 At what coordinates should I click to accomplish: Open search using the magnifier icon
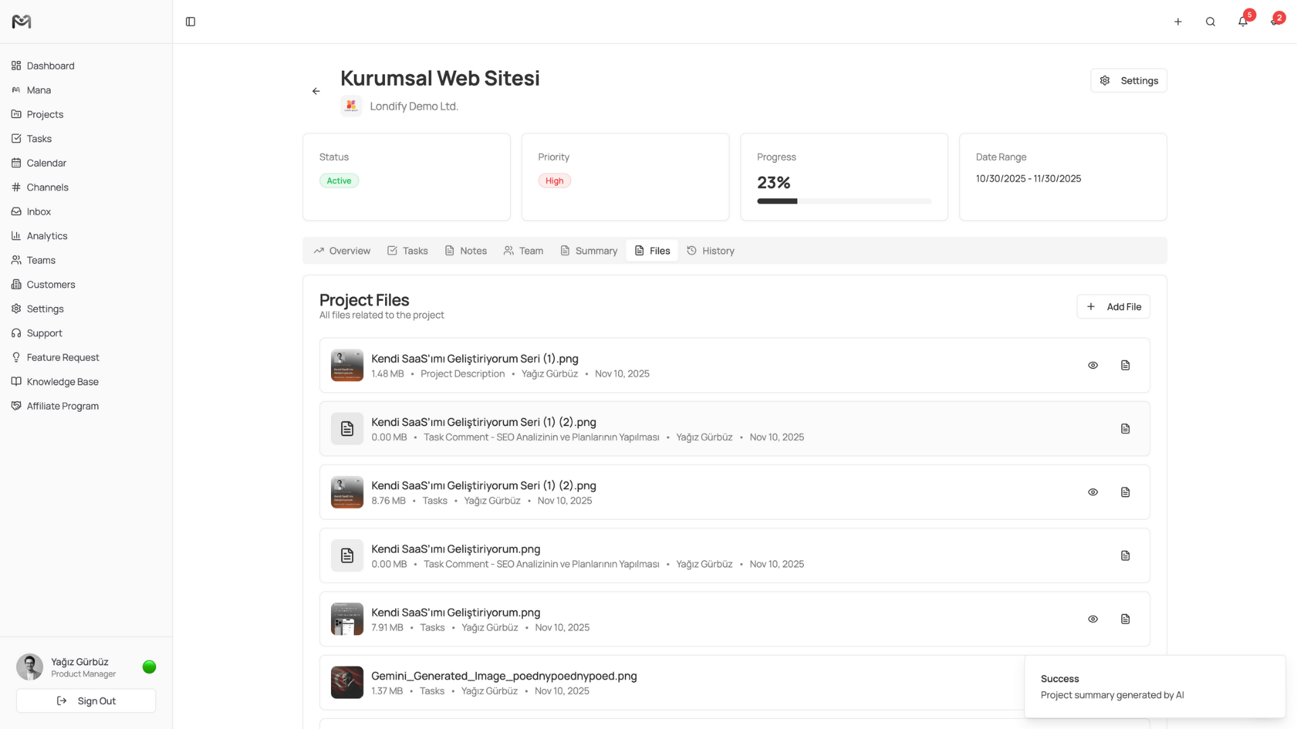[1210, 22]
